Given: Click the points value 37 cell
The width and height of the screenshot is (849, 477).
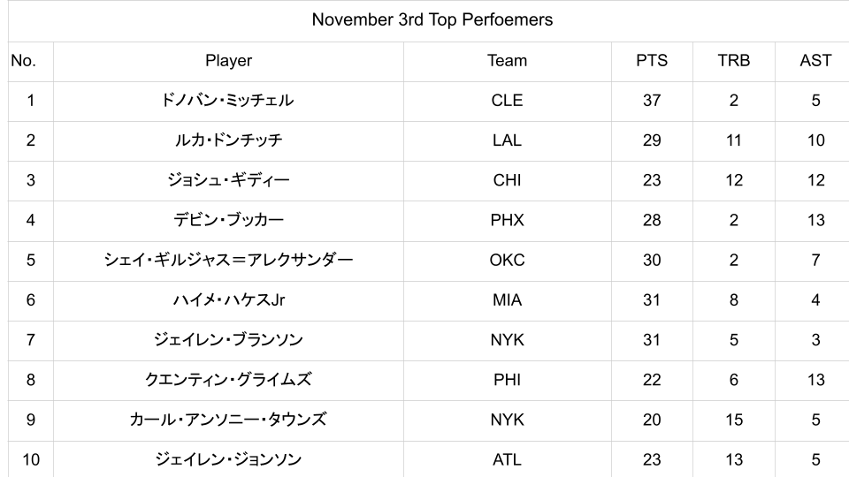Looking at the screenshot, I should click(652, 101).
